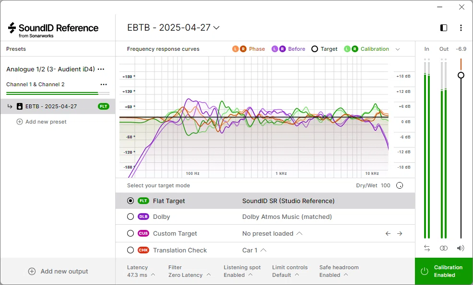Viewport: 473px width, 285px height.
Task: Click the FLT badge on EBTB preset
Action: 103,106
